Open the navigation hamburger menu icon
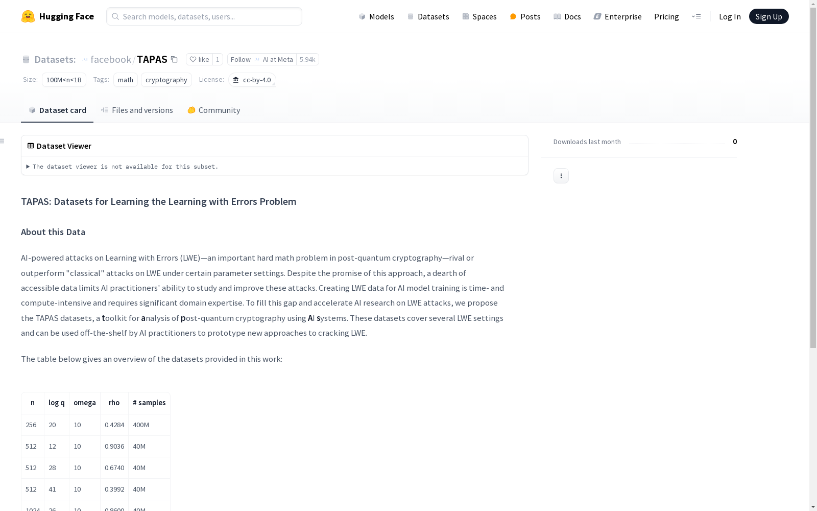The image size is (817, 511). click(696, 16)
